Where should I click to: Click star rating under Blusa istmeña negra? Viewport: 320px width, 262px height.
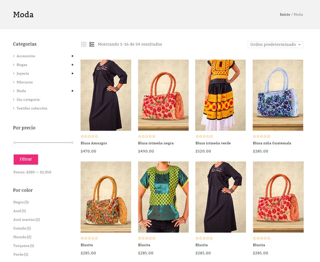point(147,136)
